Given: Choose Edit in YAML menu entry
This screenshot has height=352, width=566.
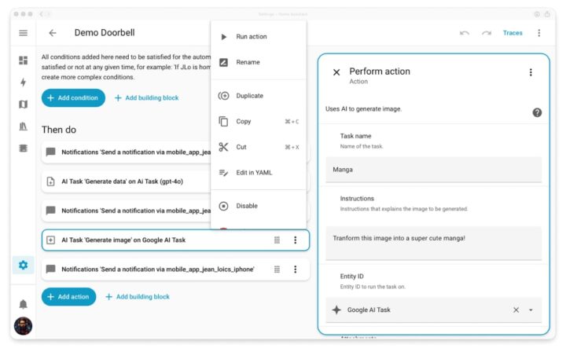Looking at the screenshot, I should coord(254,173).
